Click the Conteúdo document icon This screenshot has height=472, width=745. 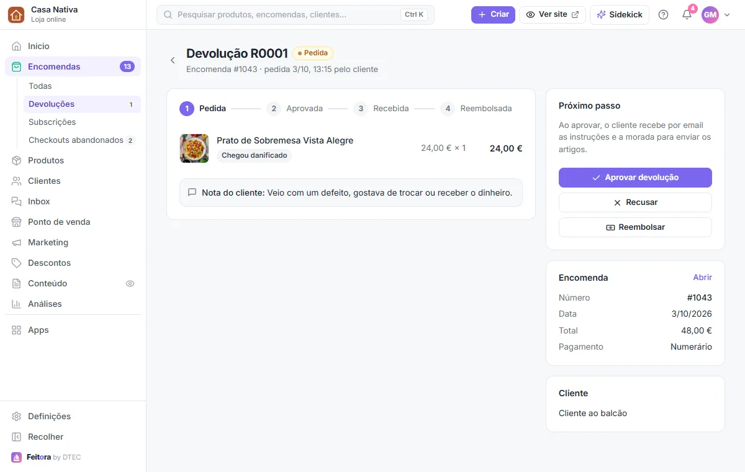click(16, 283)
